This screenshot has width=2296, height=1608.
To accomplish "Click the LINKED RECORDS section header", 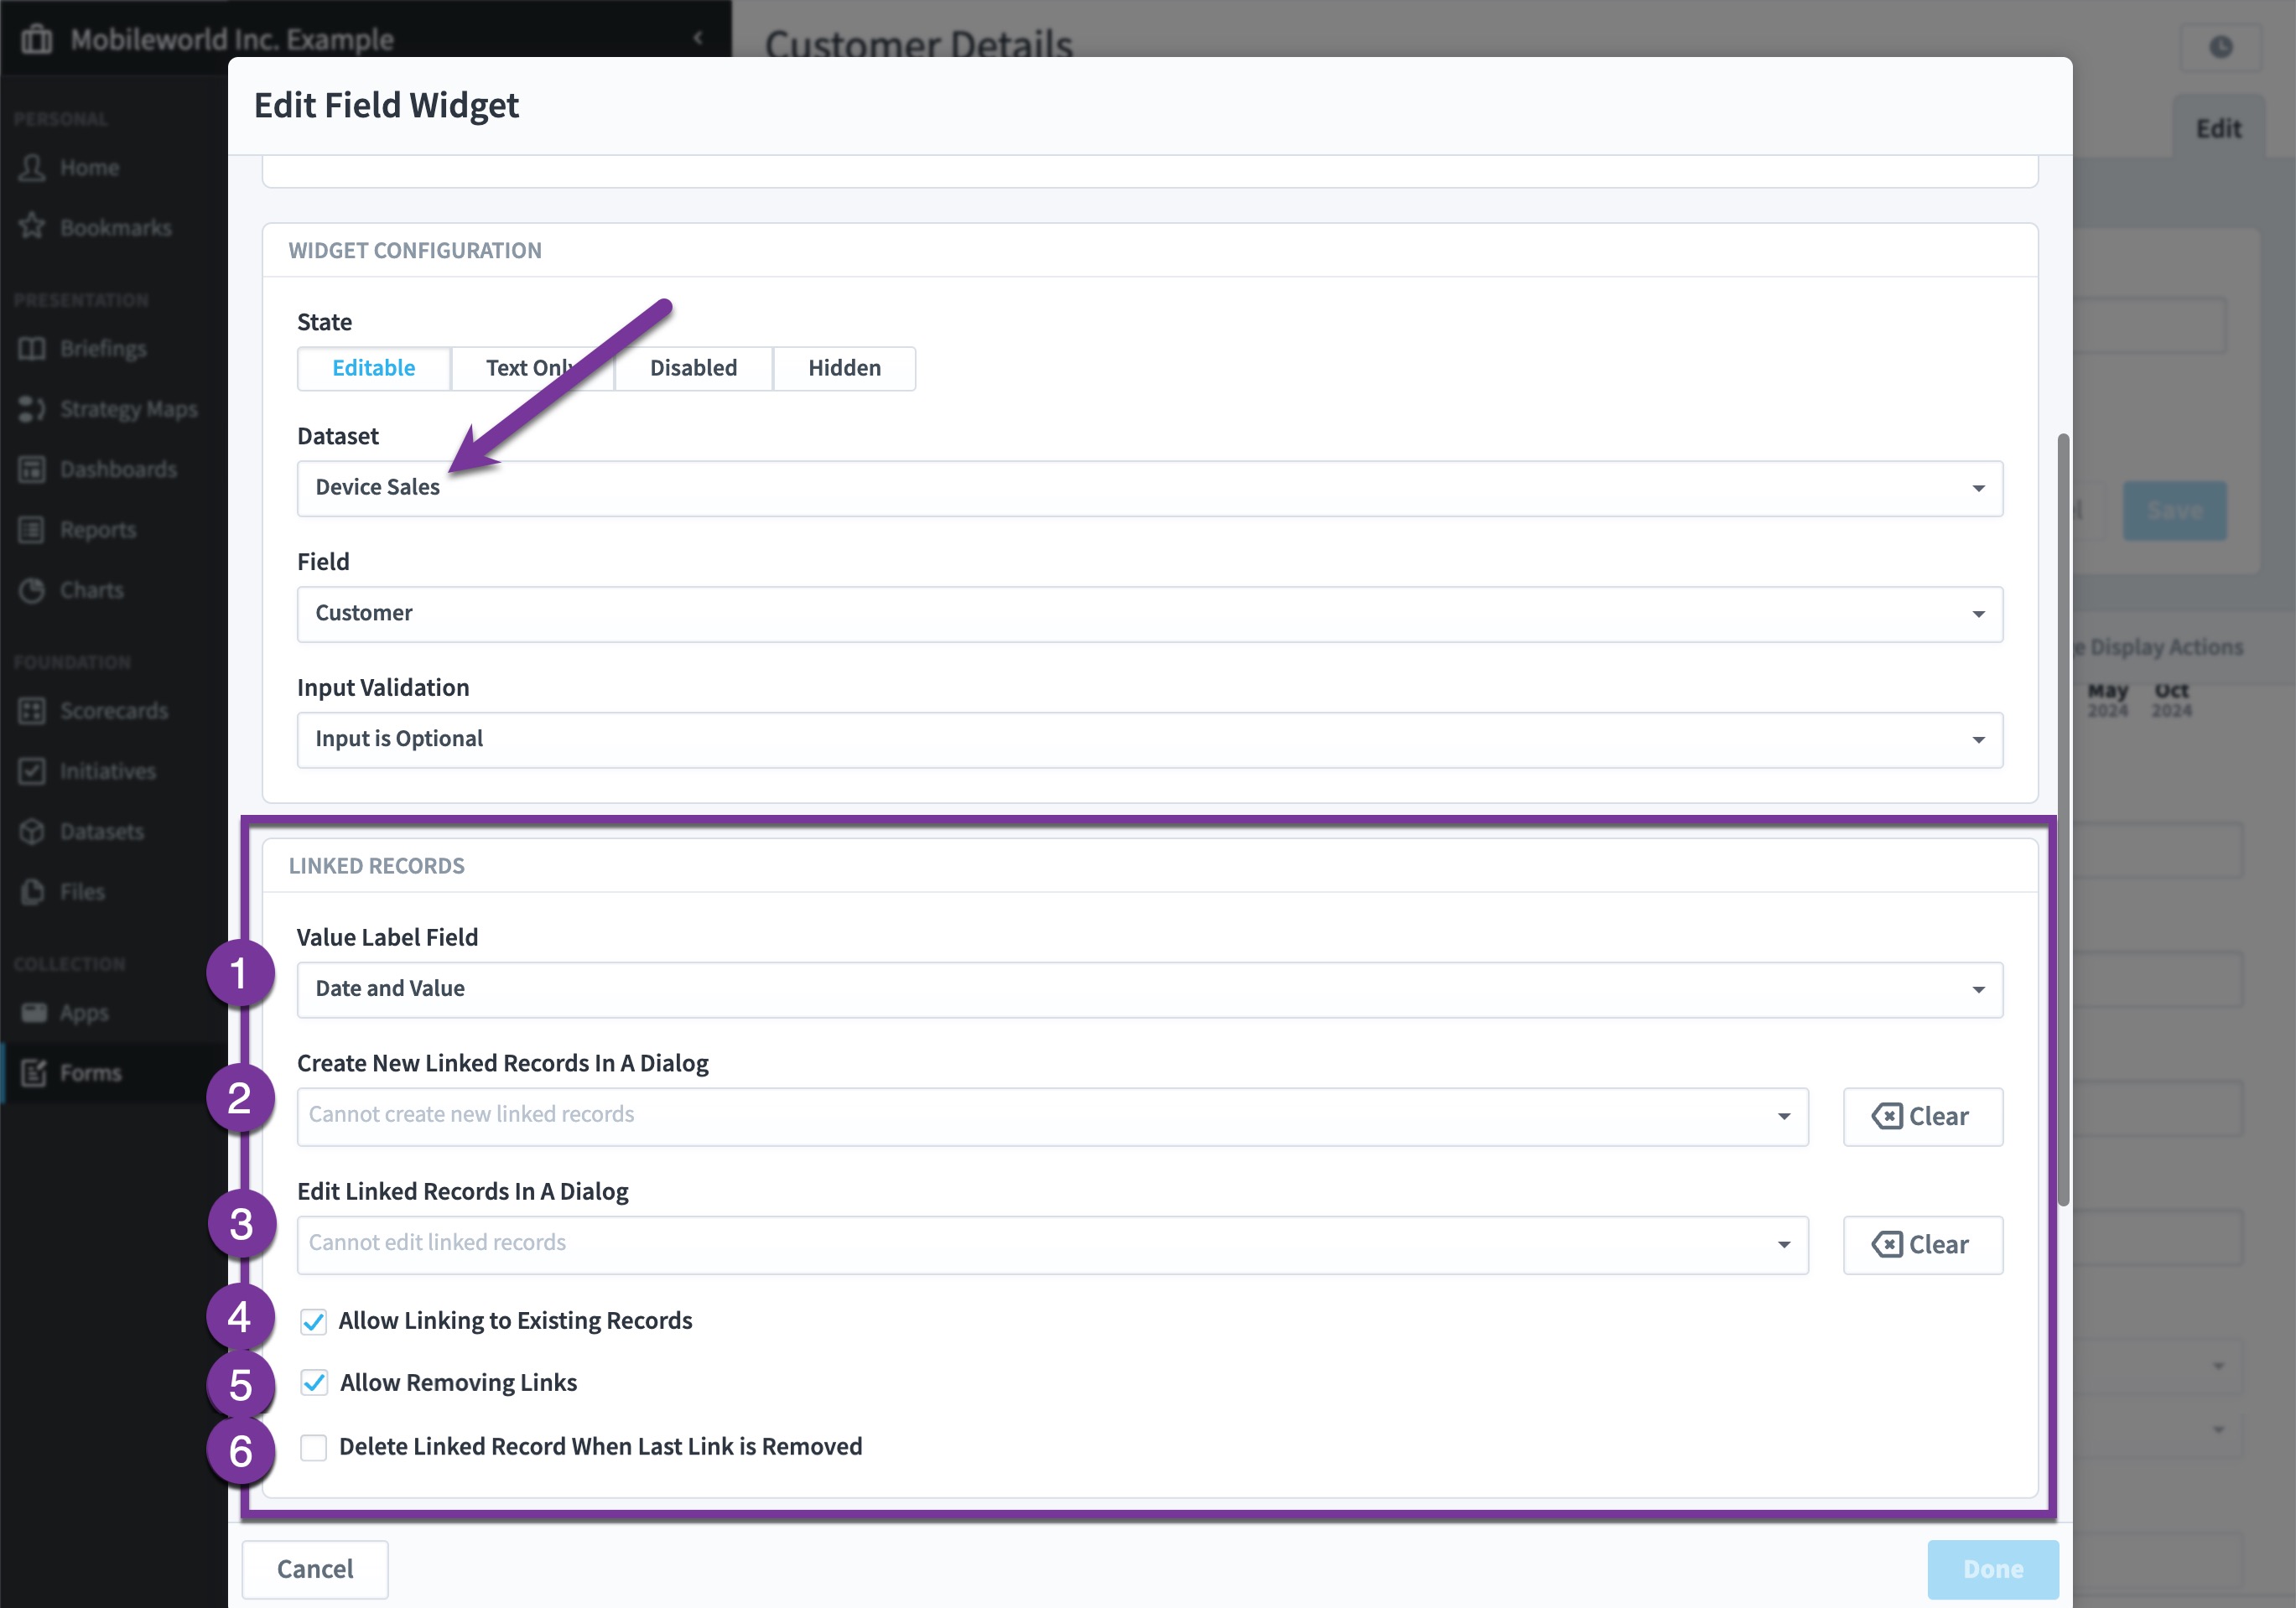I will pos(376,866).
